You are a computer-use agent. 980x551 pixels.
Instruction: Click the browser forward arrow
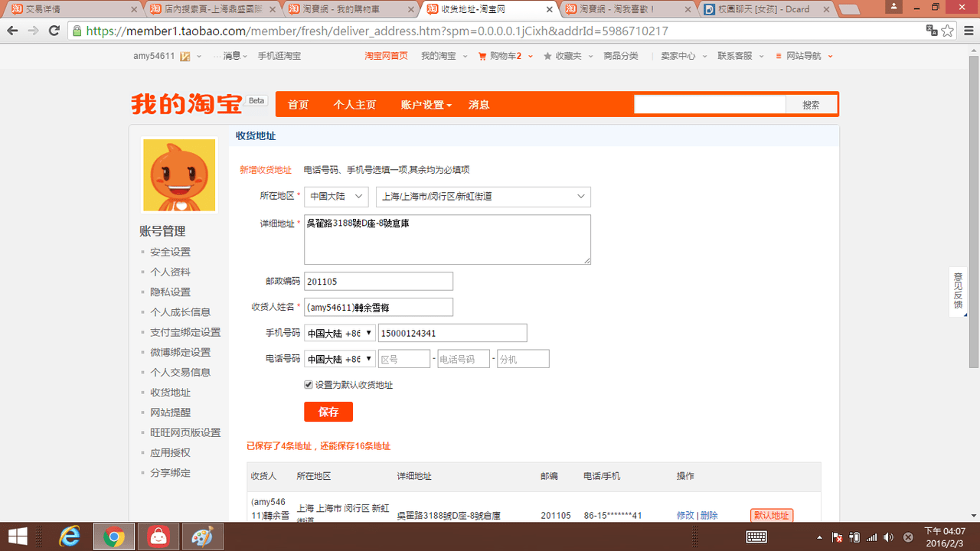(33, 31)
